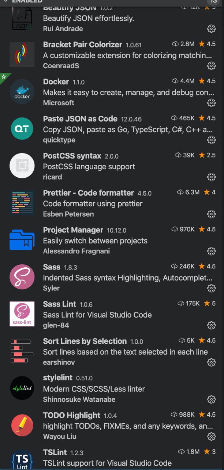The image size is (224, 470).
Task: Click the Project Manager folder icon
Action: point(22,240)
